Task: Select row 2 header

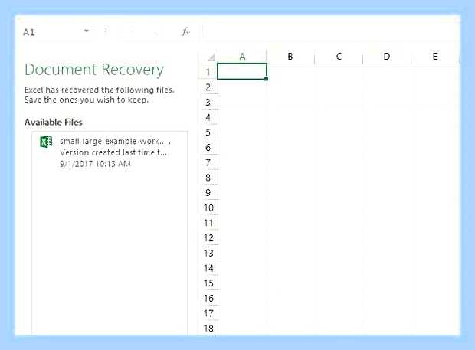Action: (208, 87)
